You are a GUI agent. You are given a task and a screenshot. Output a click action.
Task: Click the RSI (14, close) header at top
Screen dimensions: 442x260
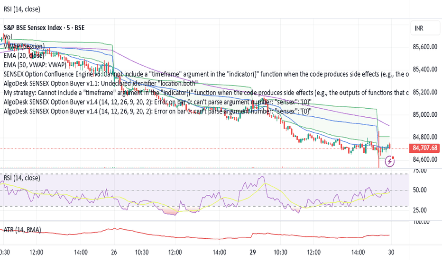22,9
